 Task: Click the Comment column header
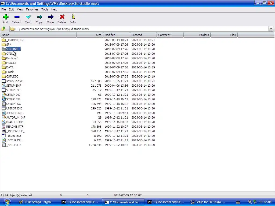[x=170, y=35]
